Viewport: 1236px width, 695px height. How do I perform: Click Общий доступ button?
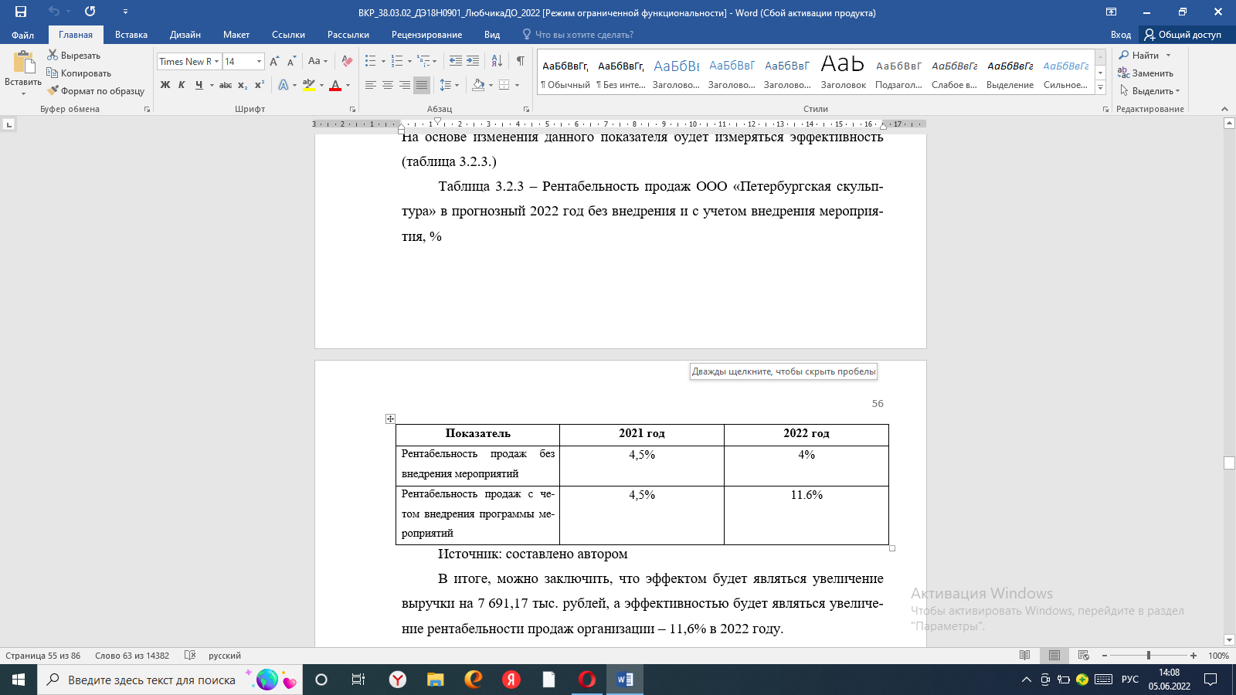[1183, 35]
